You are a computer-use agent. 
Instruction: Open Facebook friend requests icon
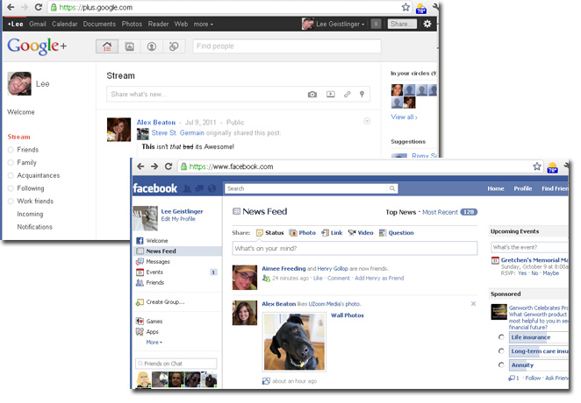[x=187, y=189]
